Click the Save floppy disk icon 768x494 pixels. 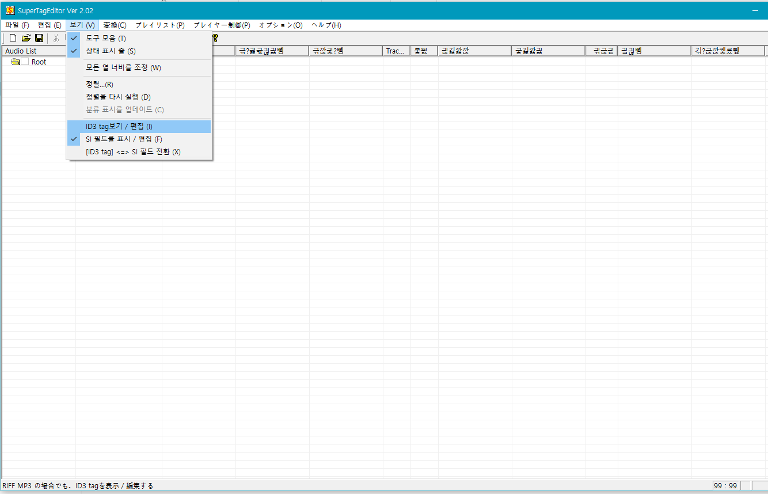click(39, 38)
